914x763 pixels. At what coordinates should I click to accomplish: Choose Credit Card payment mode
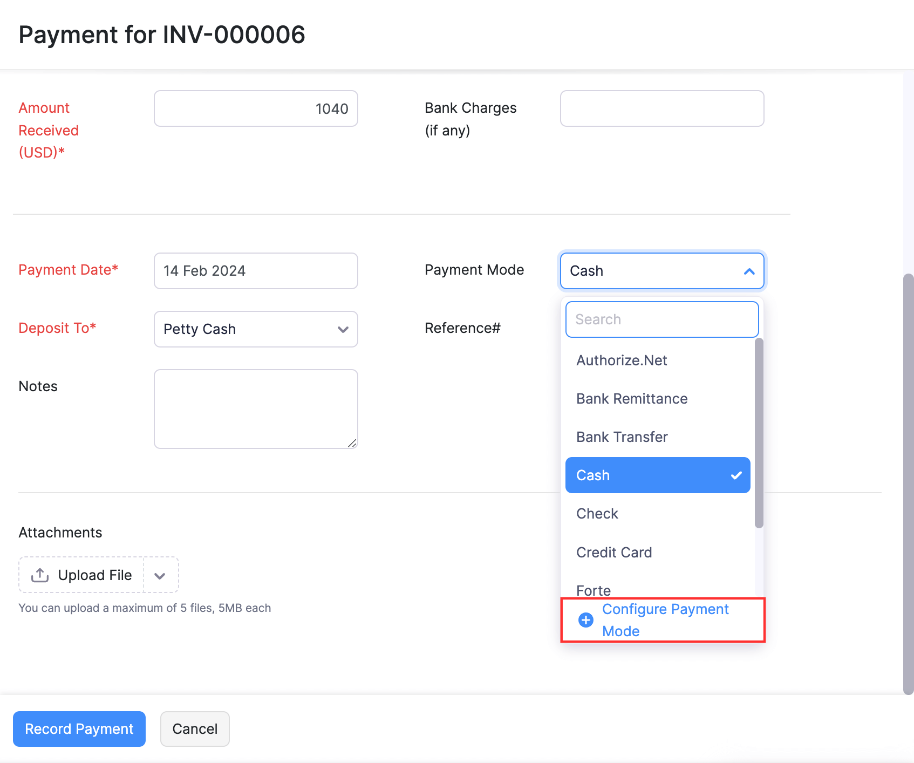point(614,552)
